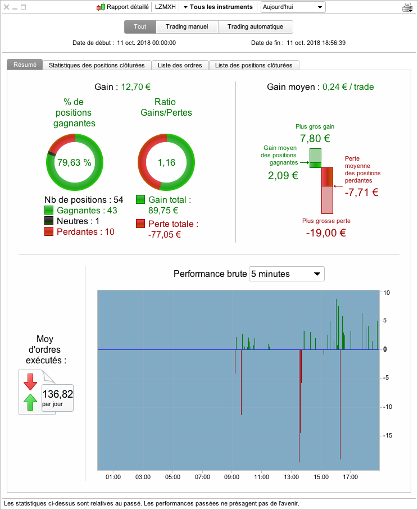Click the red Perte totale legend square
The image size is (418, 510).
click(140, 224)
